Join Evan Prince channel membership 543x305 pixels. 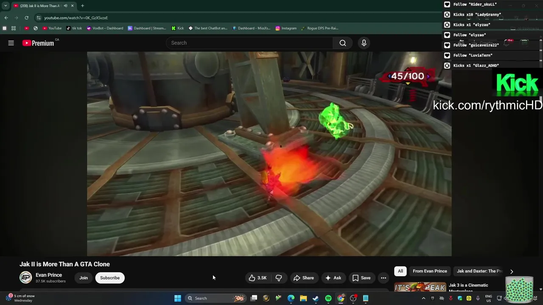coord(84,278)
